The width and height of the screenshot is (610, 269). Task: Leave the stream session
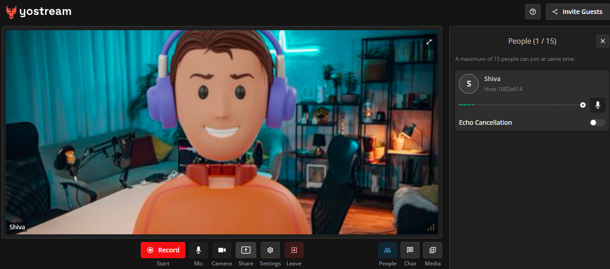294,250
